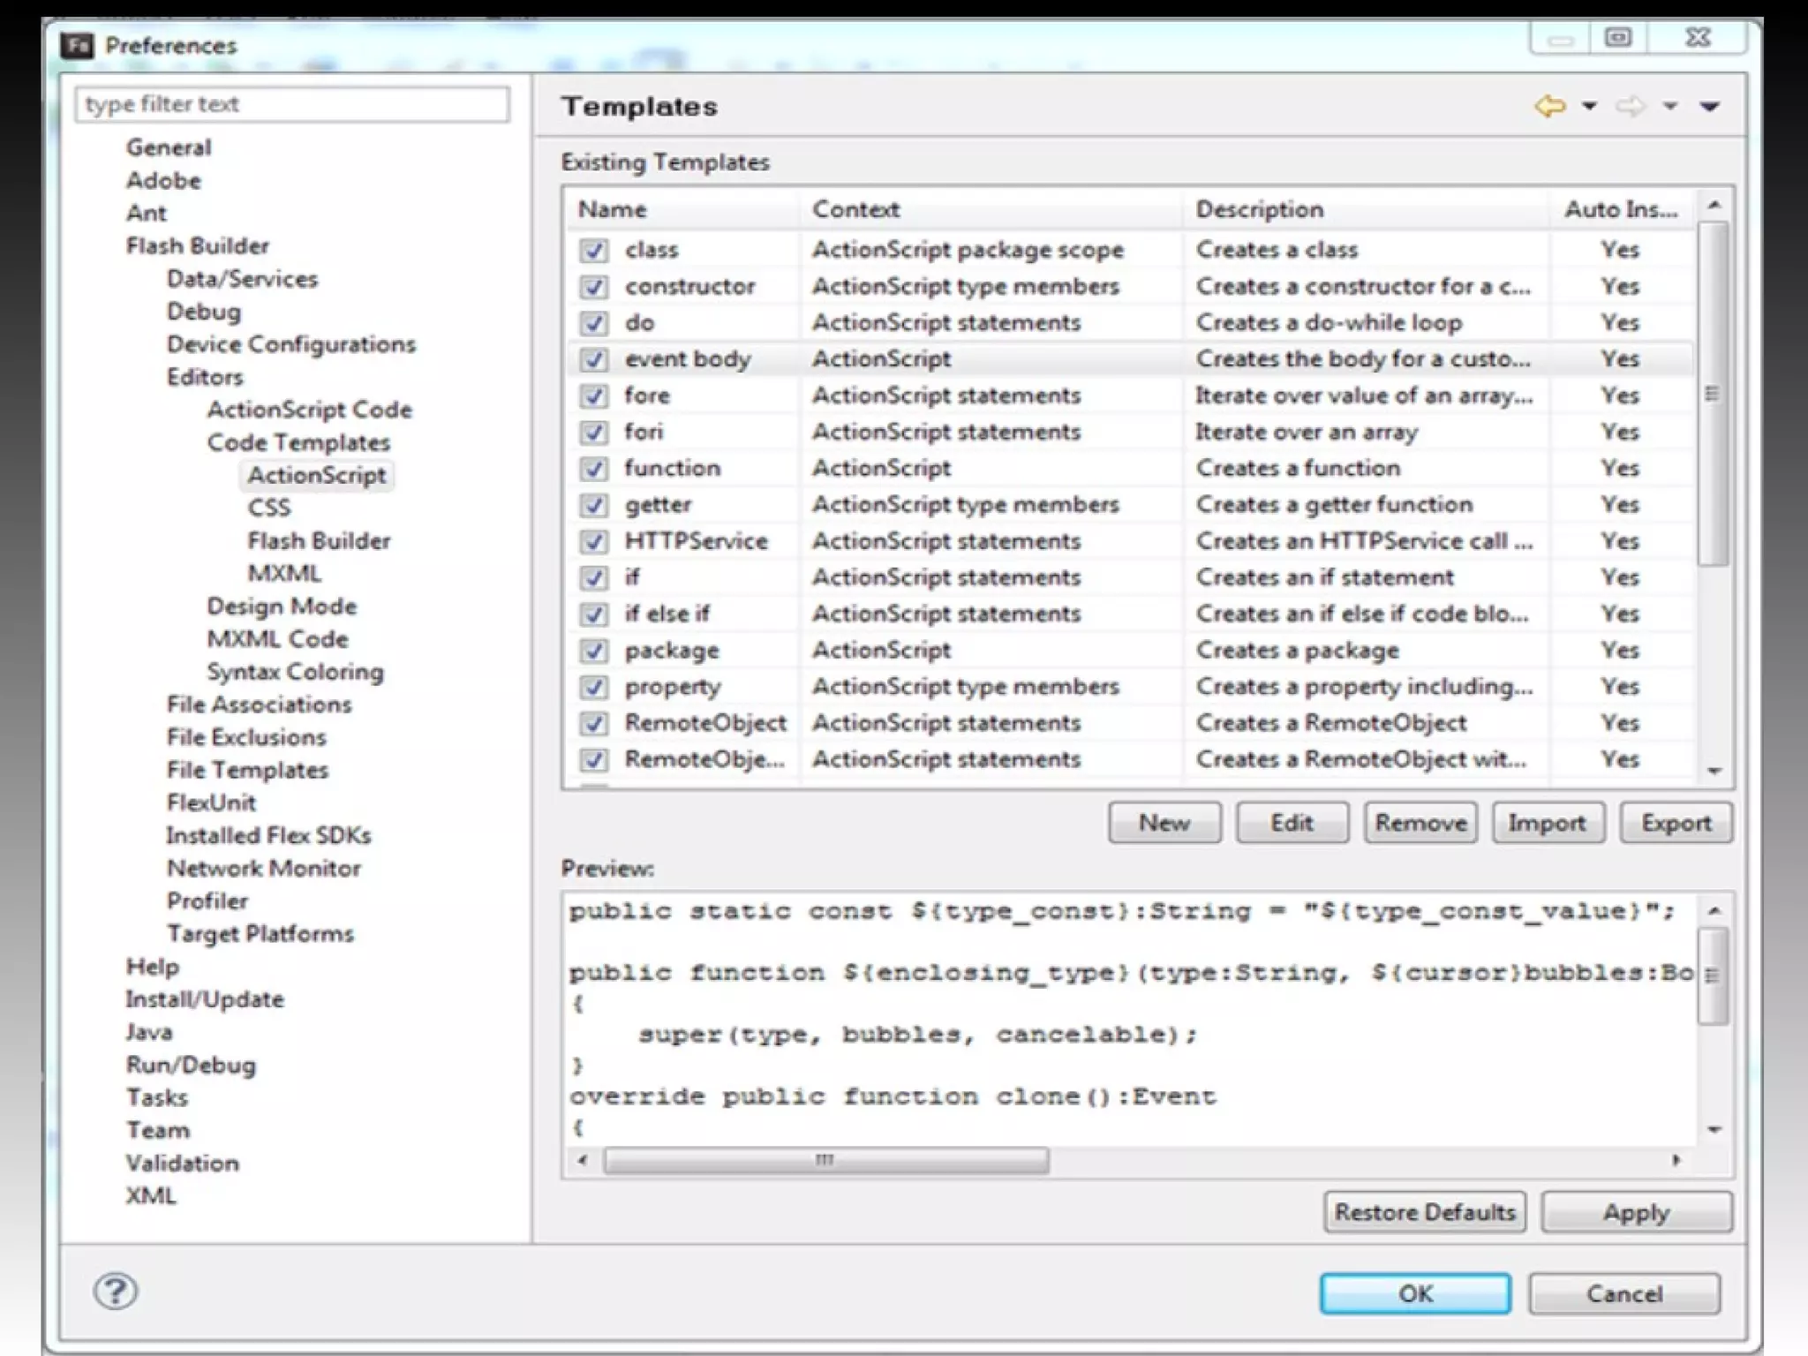This screenshot has width=1808, height=1356.
Task: Open the forward history dropdown arrow
Action: click(1669, 107)
